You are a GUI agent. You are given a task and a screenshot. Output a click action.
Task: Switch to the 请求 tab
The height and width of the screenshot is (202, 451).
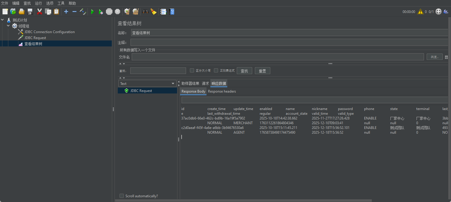coord(205,83)
